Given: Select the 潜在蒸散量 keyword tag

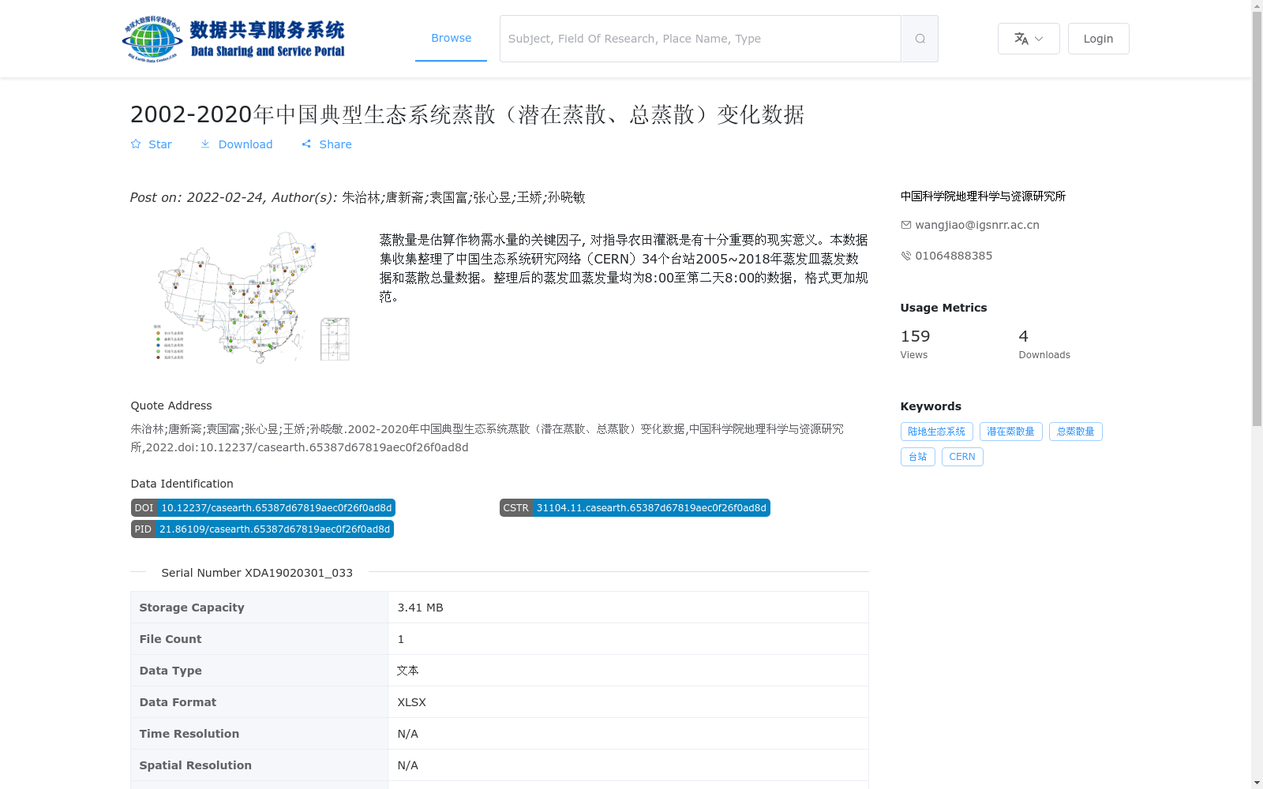Looking at the screenshot, I should 1010,432.
